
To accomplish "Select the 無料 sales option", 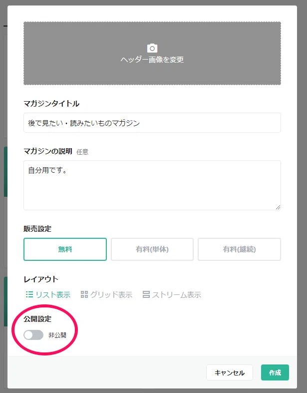I will (x=65, y=249).
